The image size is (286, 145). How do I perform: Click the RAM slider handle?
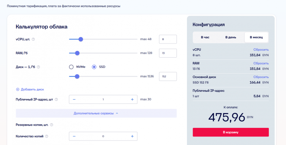77,53
